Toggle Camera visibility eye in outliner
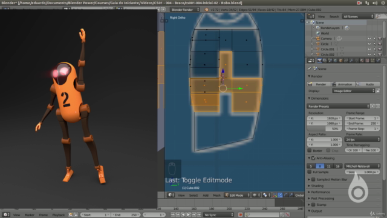This screenshot has width=387, height=218. (x=369, y=39)
